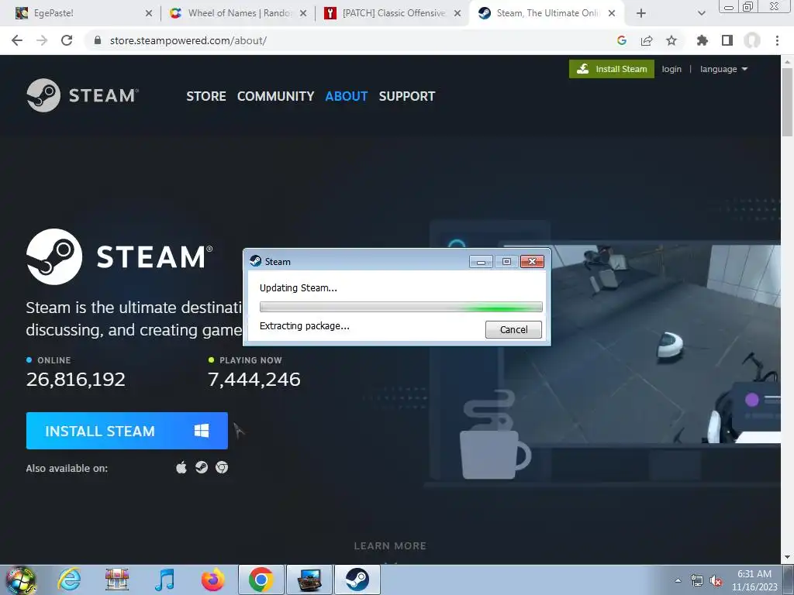The image size is (794, 595).
Task: Follow the login link
Action: [x=671, y=69]
